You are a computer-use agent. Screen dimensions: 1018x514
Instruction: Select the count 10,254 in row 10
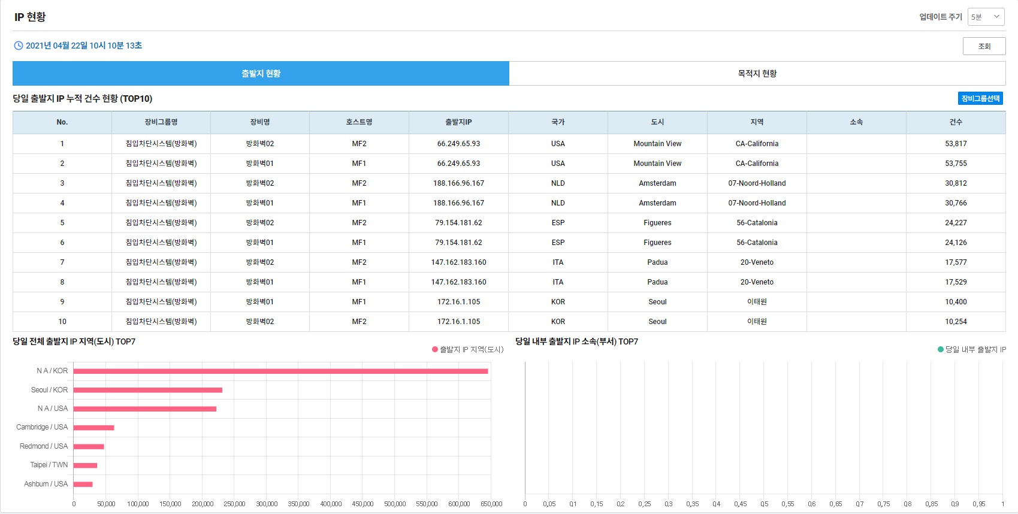tap(956, 322)
